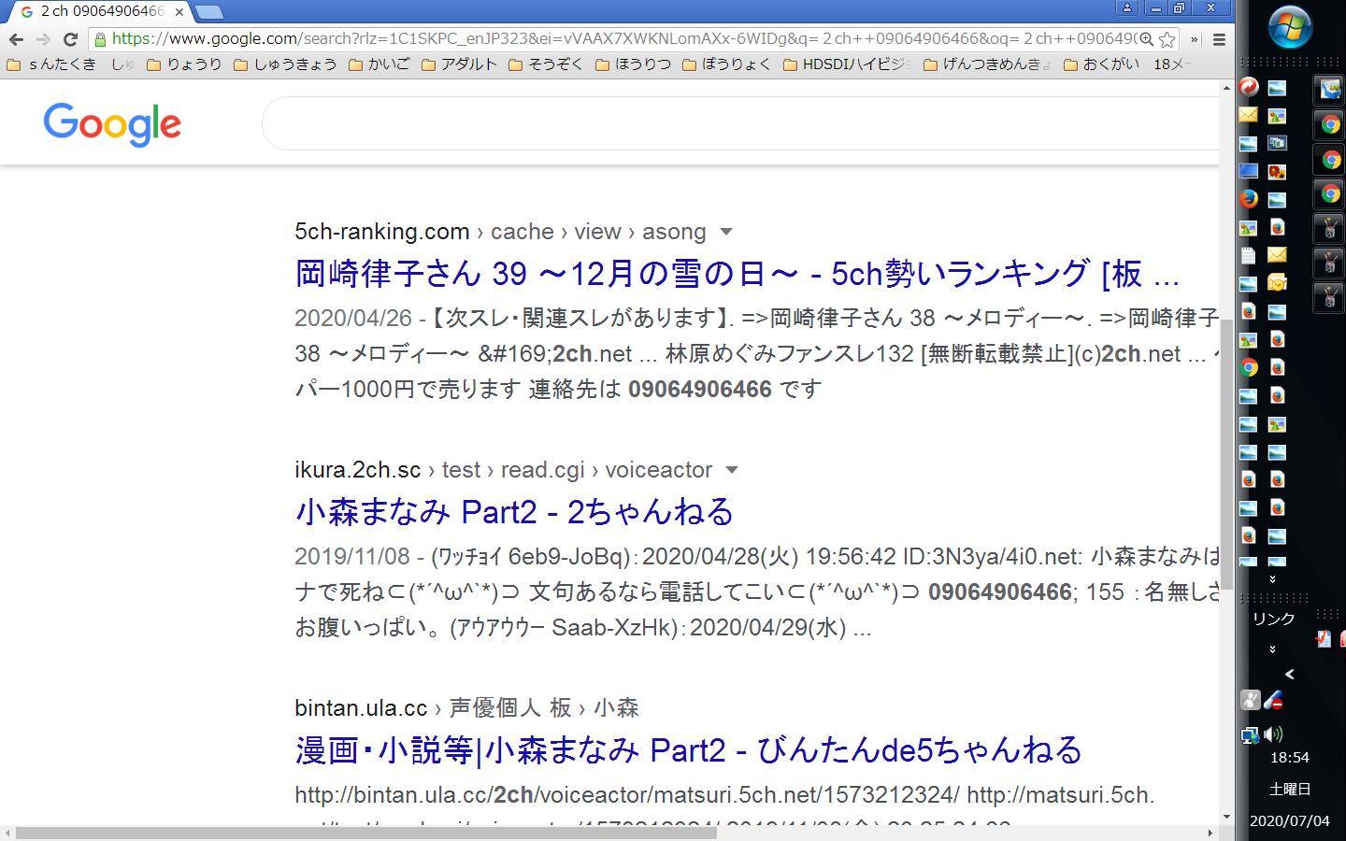1346x841 pixels.
Task: Open the ほうりつ bookmark folder
Action: coord(633,64)
